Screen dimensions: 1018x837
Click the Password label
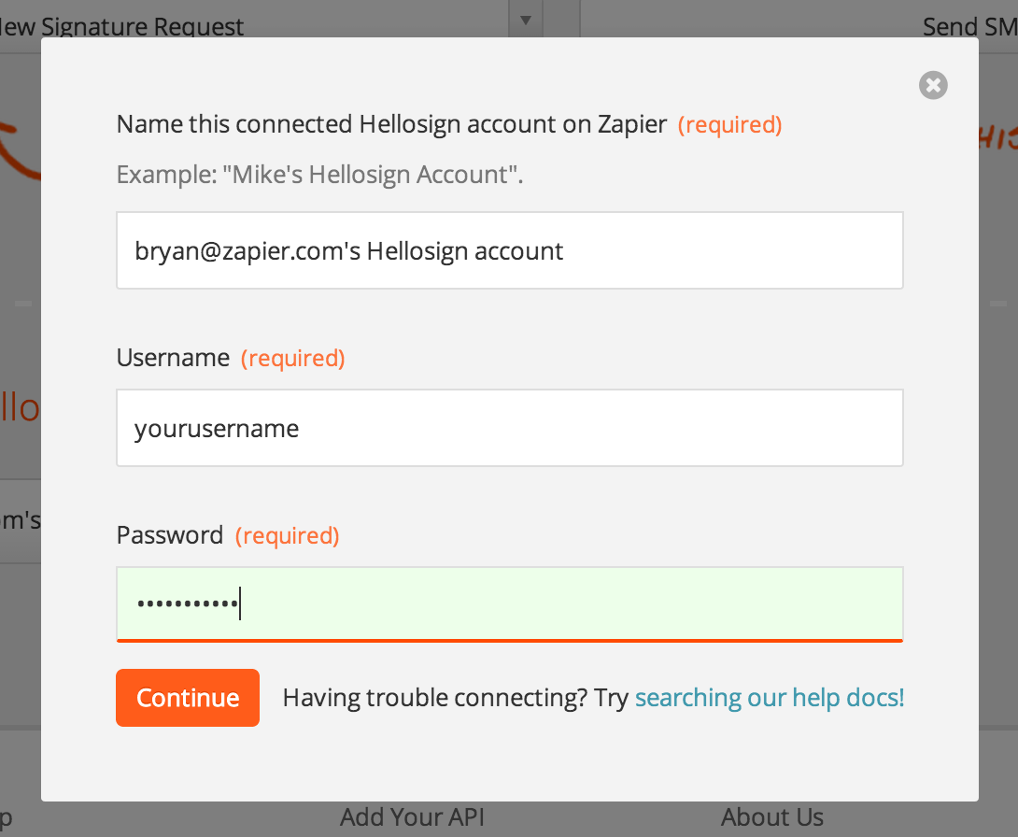tap(169, 535)
